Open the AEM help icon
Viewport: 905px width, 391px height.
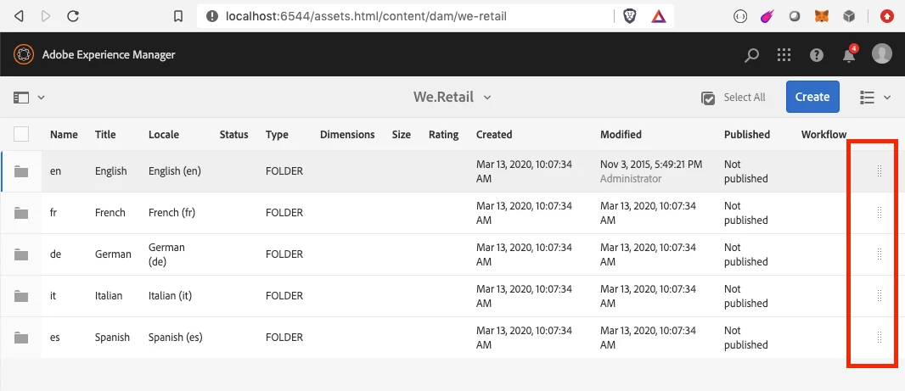pyautogui.click(x=817, y=55)
